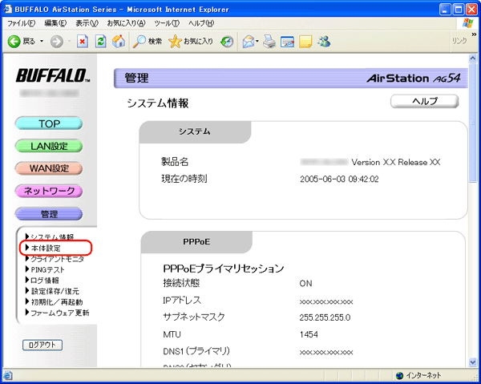Click the vertical scrollbar down arrow
Viewport: 481px width, 384px height.
click(x=473, y=361)
